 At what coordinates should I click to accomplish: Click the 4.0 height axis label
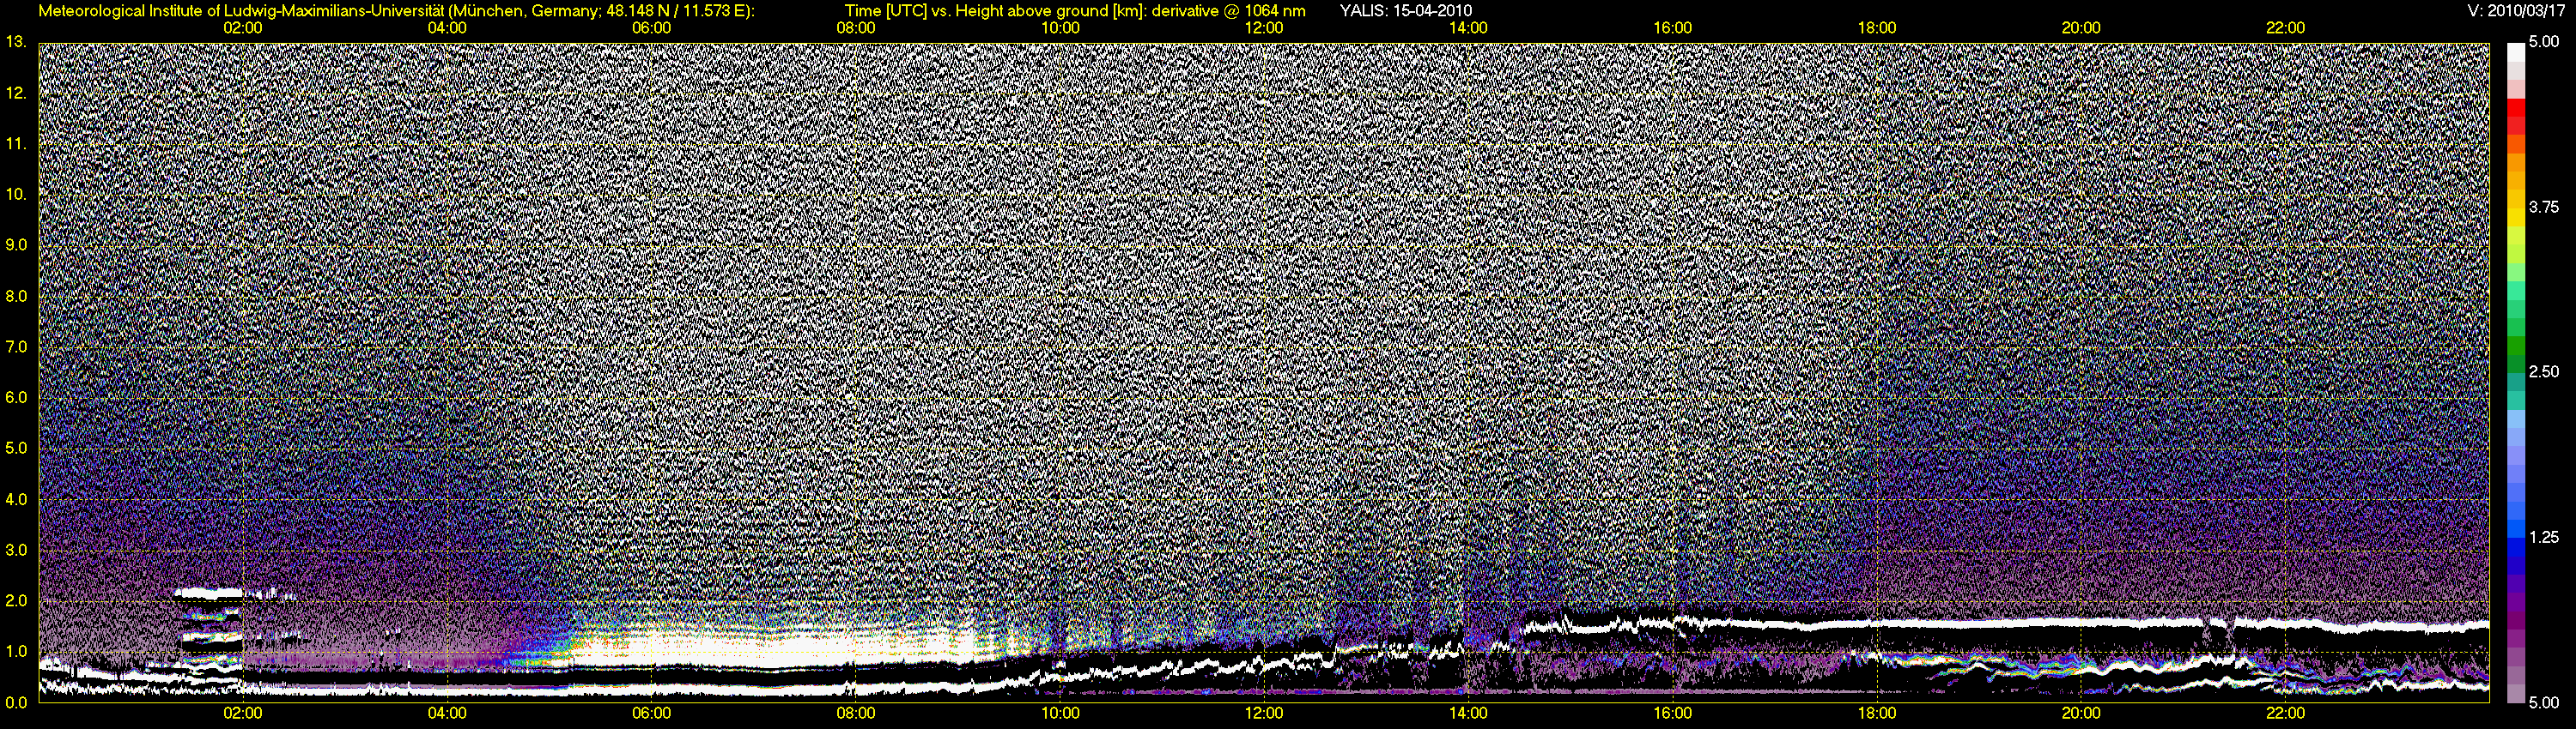point(16,499)
